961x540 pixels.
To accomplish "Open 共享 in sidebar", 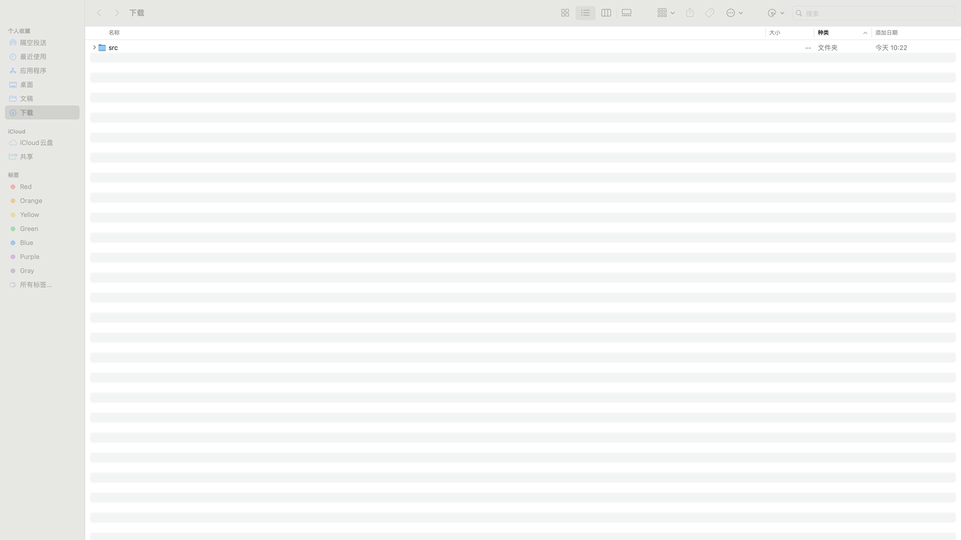I will 42,156.
